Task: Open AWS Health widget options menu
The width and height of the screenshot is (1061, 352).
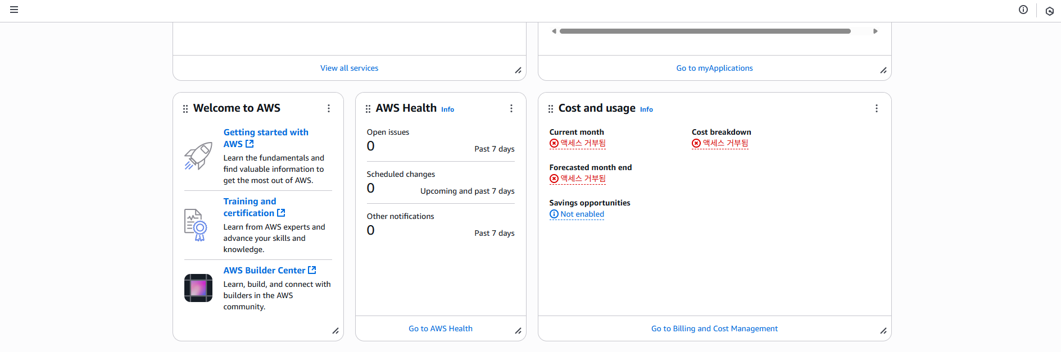Action: tap(511, 108)
